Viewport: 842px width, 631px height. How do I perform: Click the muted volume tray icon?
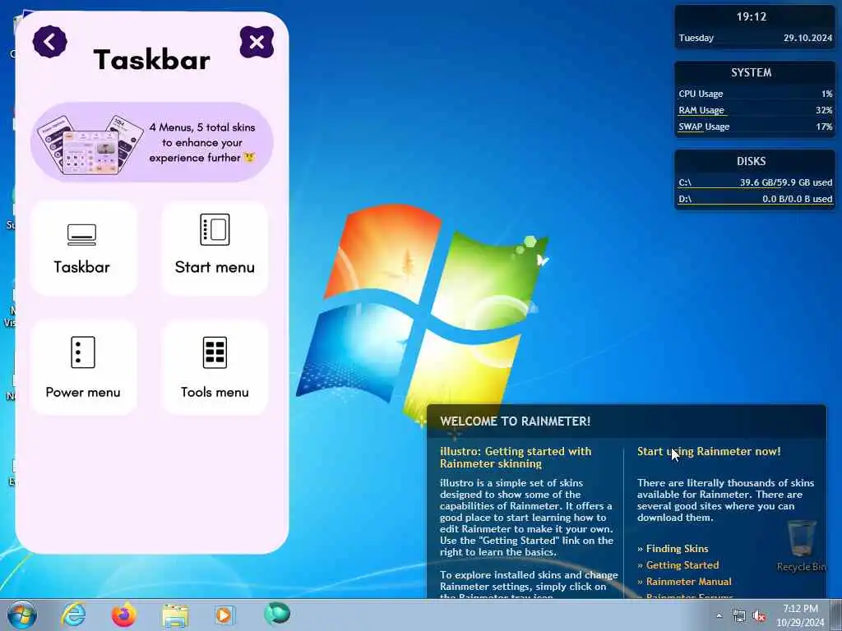tap(759, 616)
